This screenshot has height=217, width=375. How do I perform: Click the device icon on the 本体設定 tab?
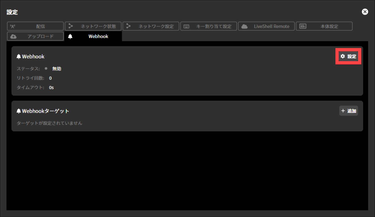pos(303,26)
